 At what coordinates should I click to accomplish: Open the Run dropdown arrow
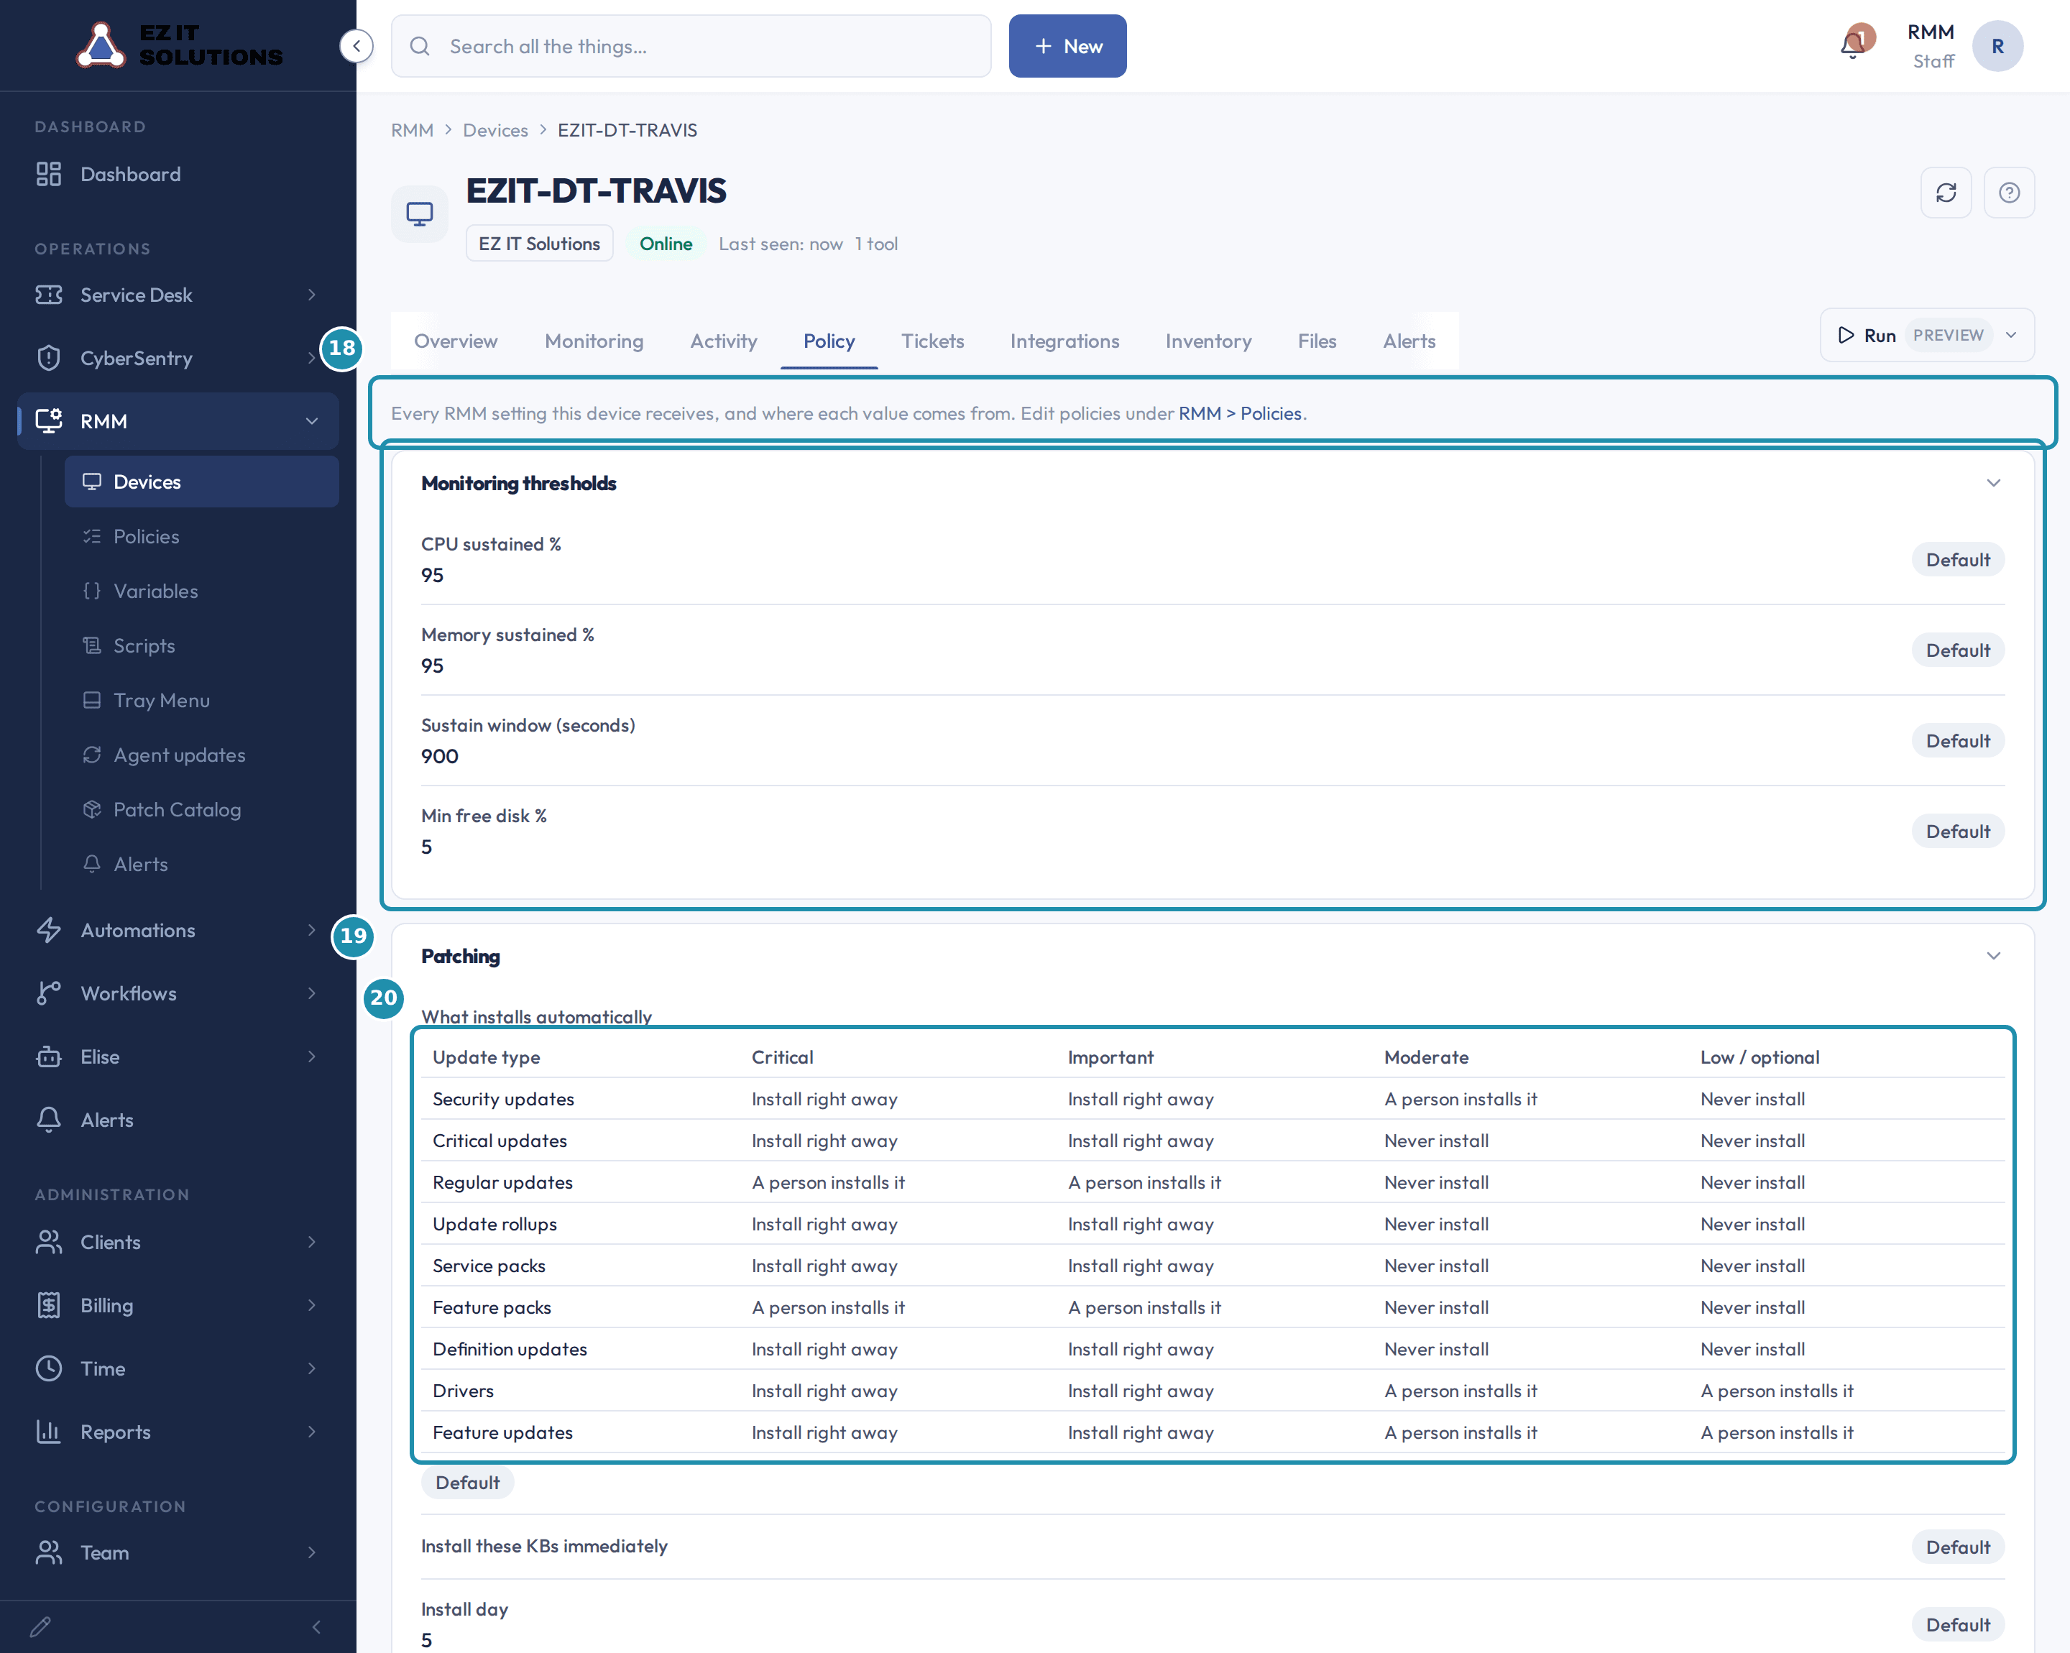2010,335
